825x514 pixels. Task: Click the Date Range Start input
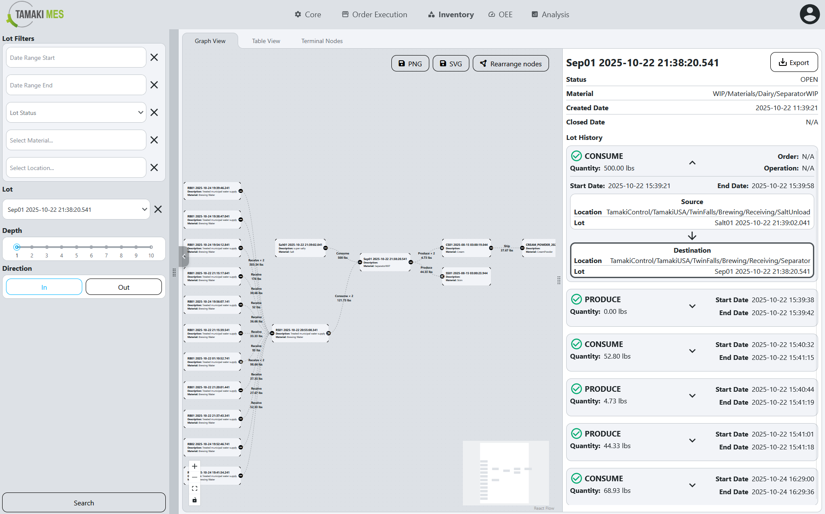[76, 57]
